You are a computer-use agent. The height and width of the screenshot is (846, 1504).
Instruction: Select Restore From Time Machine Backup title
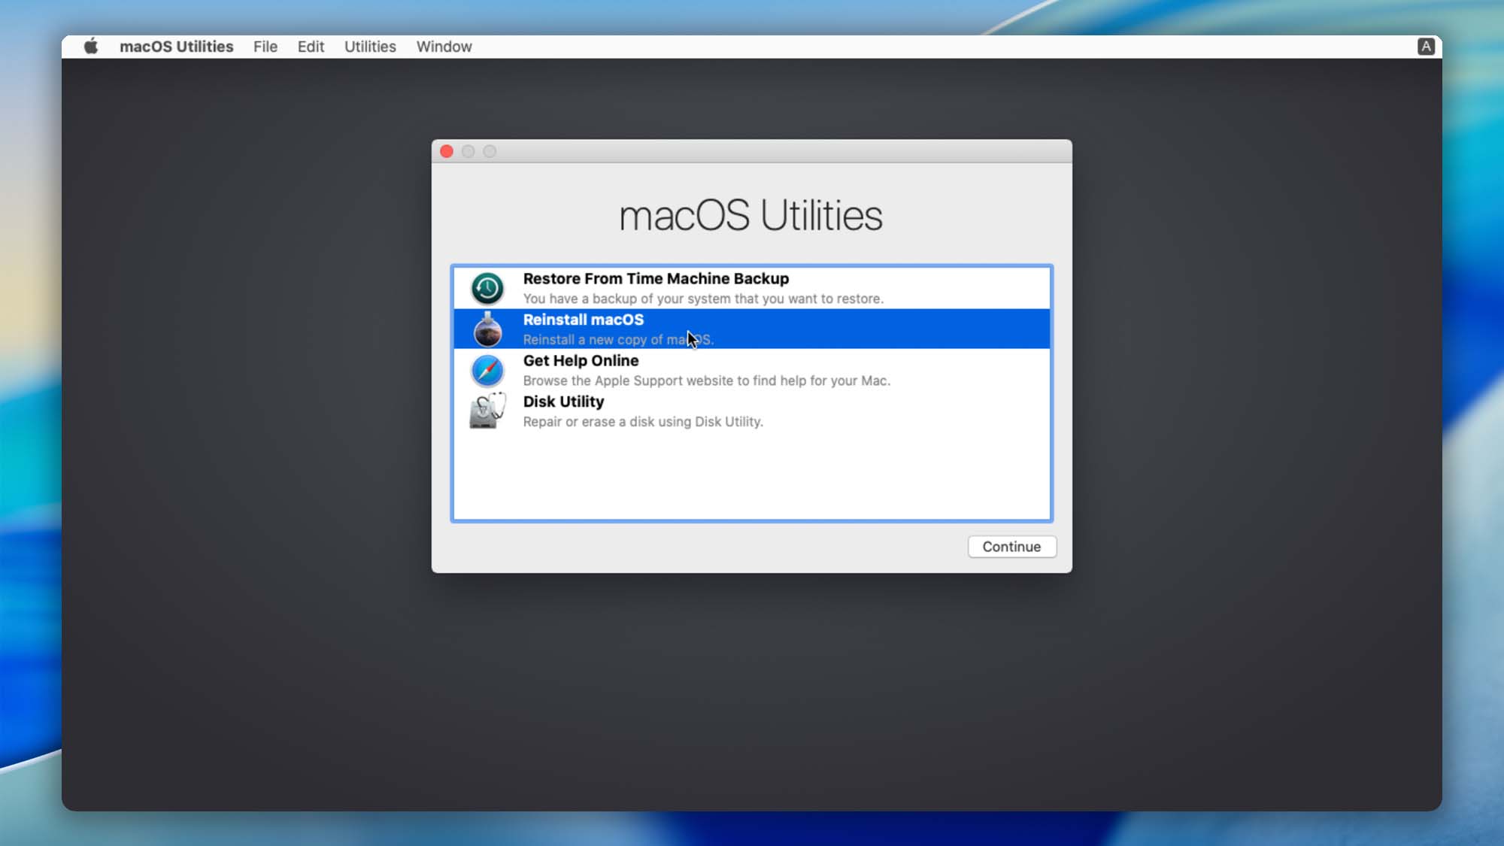[x=656, y=279]
